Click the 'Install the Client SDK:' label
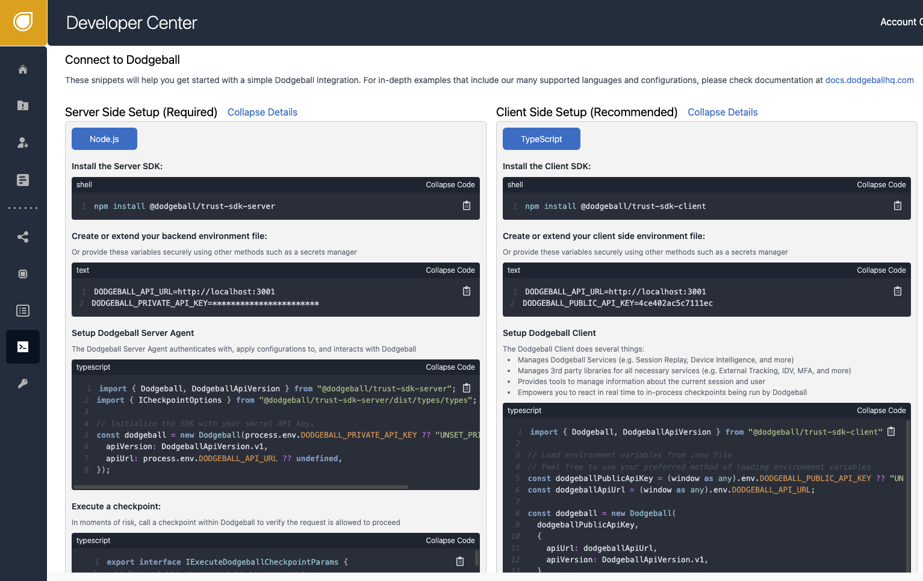Viewport: 923px width, 581px height. (x=547, y=166)
